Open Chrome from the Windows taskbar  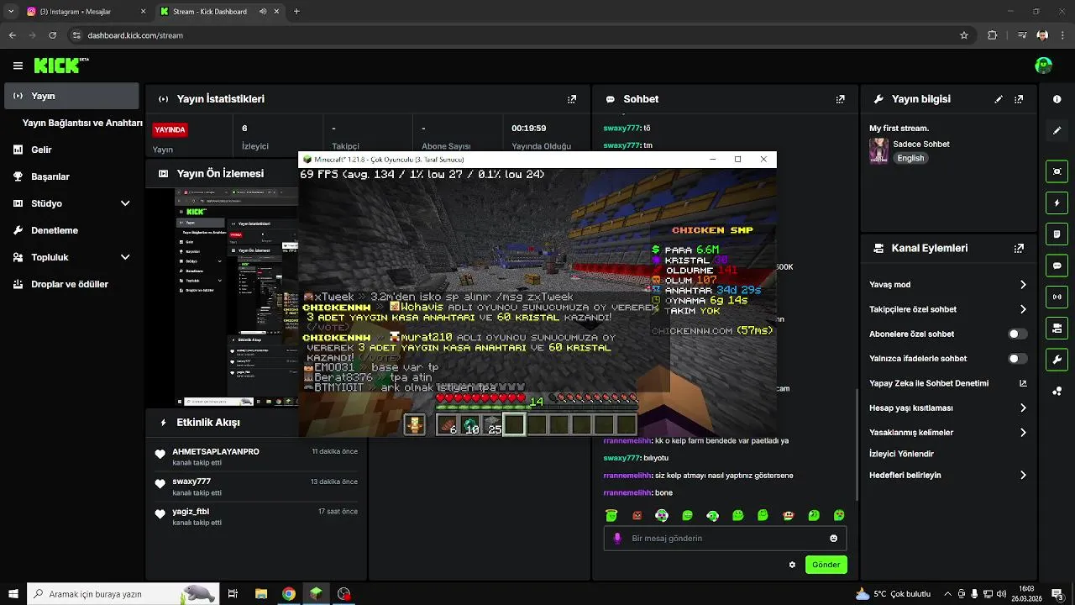pyautogui.click(x=289, y=593)
